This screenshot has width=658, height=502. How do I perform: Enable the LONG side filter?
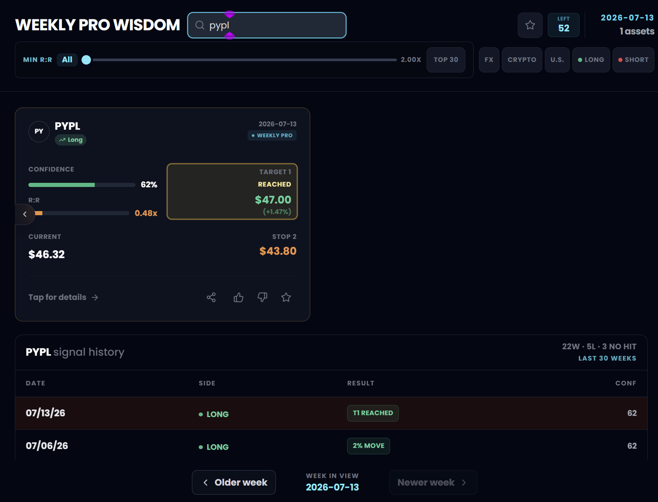[591, 60]
